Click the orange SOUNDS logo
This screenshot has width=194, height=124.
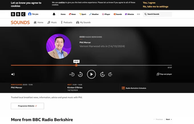click(20, 22)
